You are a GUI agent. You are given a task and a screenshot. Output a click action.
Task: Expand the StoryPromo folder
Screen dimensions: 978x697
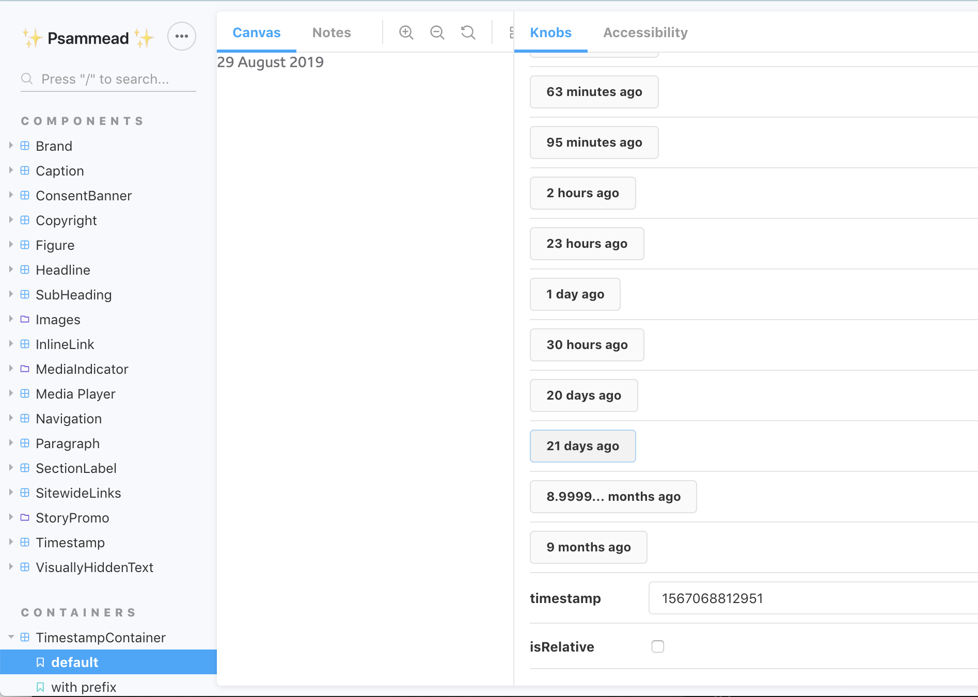coord(10,517)
